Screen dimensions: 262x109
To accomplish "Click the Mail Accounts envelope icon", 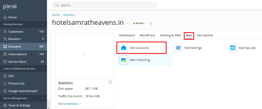I will click(123, 48).
